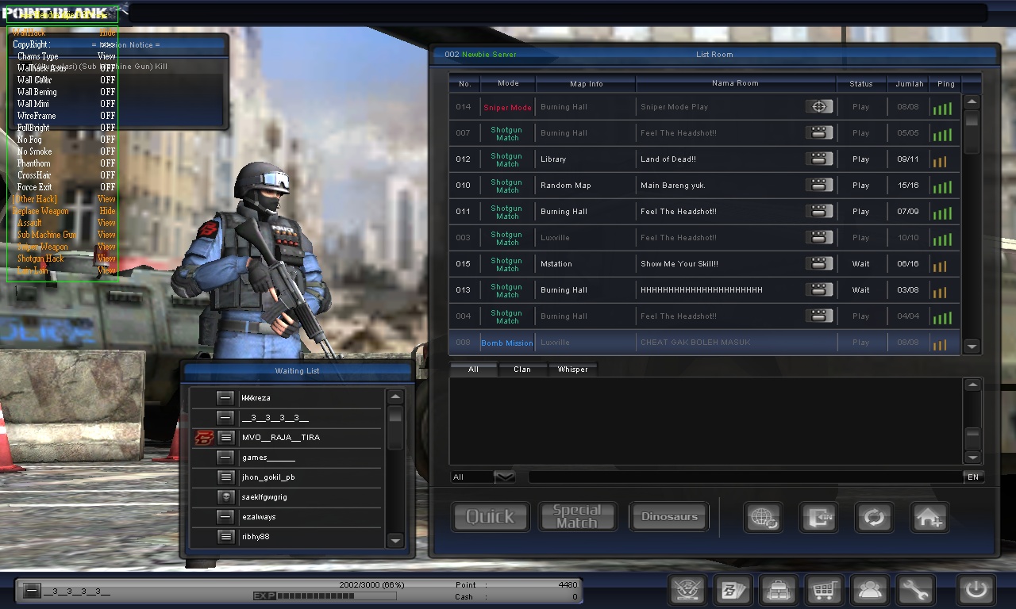The height and width of the screenshot is (609, 1016).
Task: Collapse the Replace Weapon section
Action: tap(107, 211)
